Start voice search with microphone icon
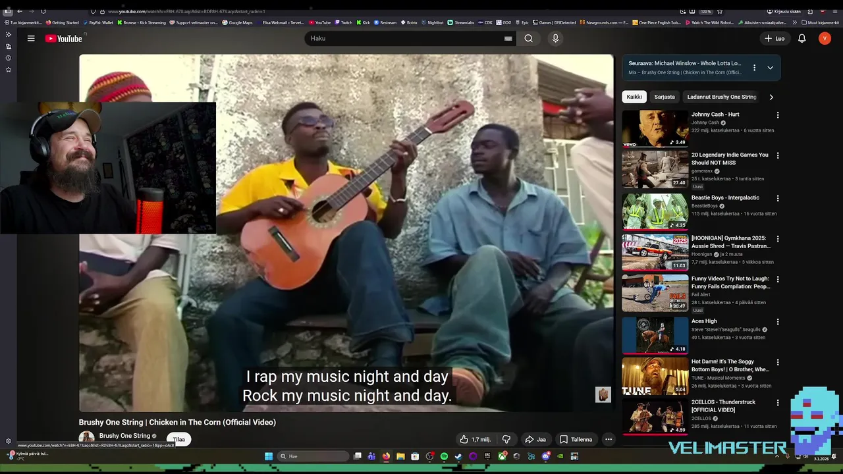Viewport: 843px width, 474px height. click(x=555, y=38)
